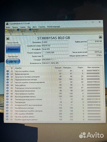Select the Неисправимые ошибки секторов attribute name

(29, 111)
